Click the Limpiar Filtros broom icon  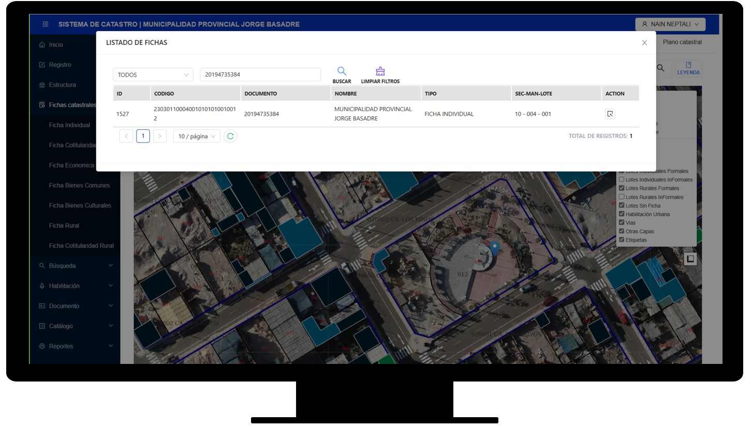click(x=380, y=72)
